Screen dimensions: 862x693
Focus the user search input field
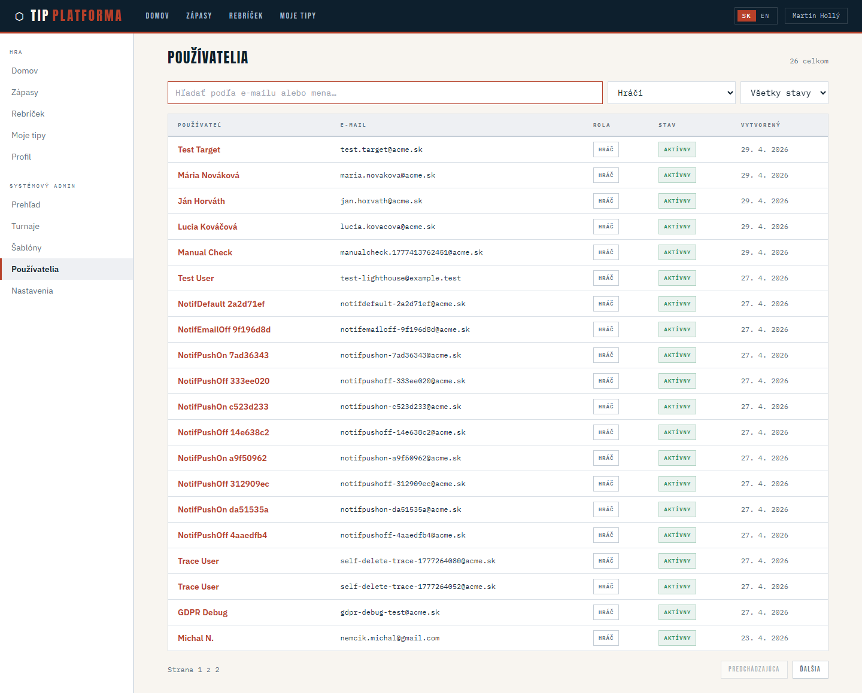(385, 93)
